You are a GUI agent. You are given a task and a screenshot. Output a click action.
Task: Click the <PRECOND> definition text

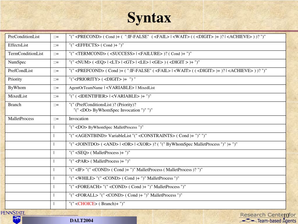(167, 37)
